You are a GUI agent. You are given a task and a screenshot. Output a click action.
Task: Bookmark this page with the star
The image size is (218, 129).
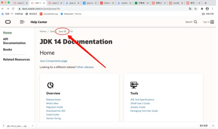(196, 9)
